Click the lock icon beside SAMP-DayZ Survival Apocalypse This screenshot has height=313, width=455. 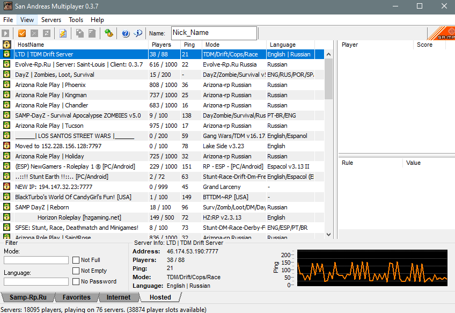[6, 115]
